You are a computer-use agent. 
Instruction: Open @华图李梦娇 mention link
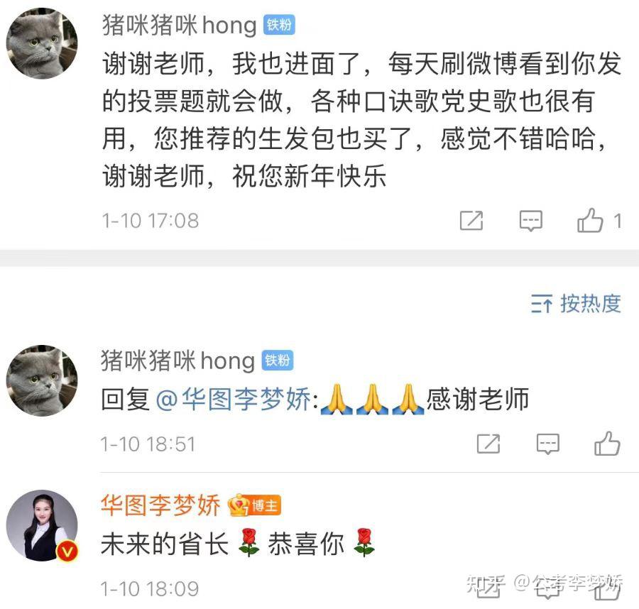tap(234, 399)
